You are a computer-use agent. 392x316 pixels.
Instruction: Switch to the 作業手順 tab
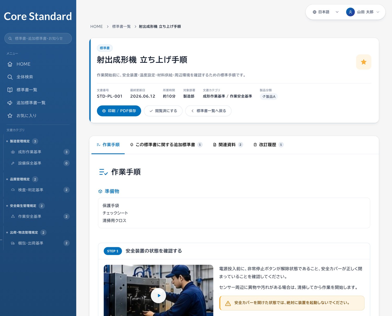(108, 145)
